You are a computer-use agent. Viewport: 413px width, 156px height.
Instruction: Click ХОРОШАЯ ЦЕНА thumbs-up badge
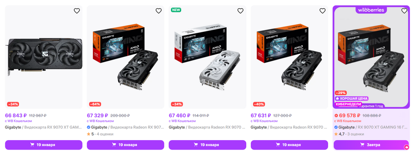click(352, 98)
